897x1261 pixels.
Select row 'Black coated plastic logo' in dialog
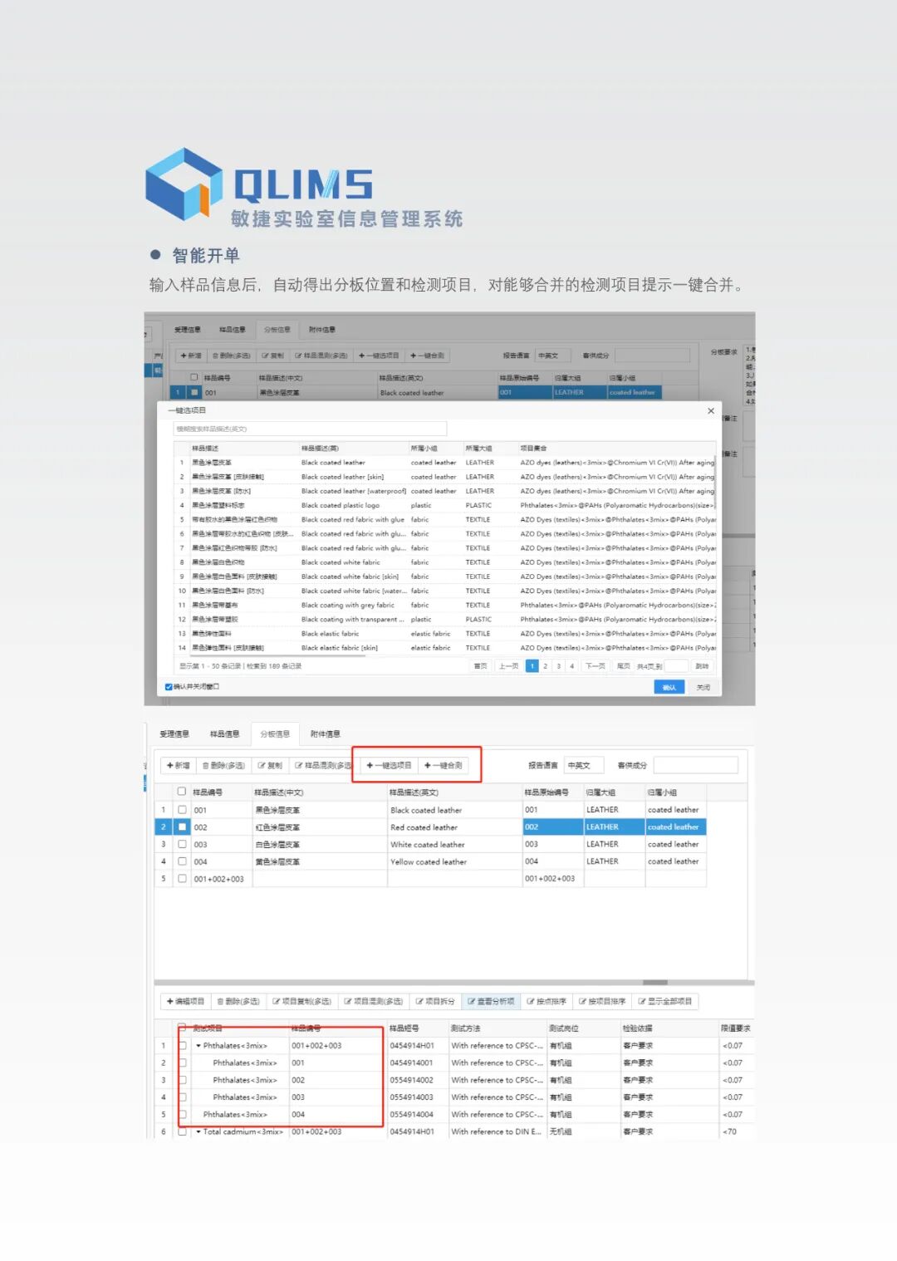444,505
